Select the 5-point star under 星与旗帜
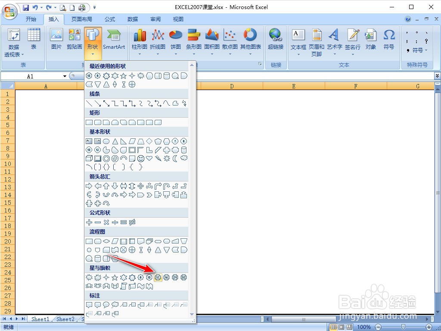 (115, 278)
